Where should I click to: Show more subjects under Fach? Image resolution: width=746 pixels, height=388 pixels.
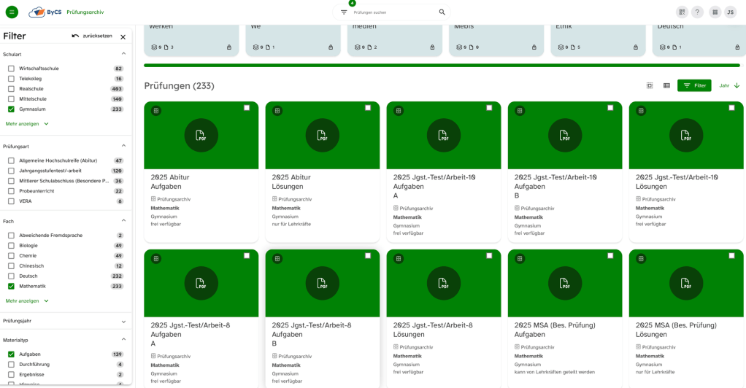point(27,300)
